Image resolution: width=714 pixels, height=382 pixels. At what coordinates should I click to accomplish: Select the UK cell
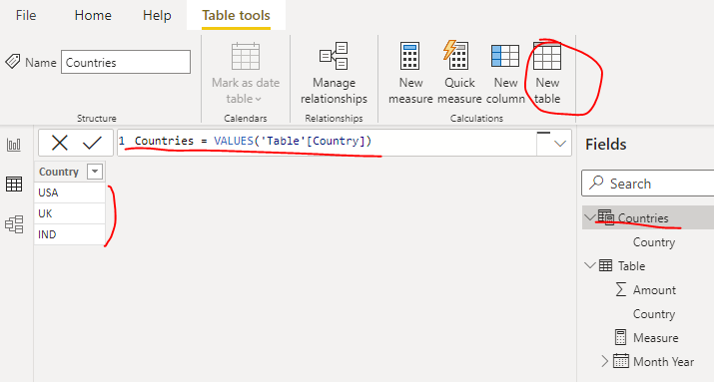[x=70, y=213]
